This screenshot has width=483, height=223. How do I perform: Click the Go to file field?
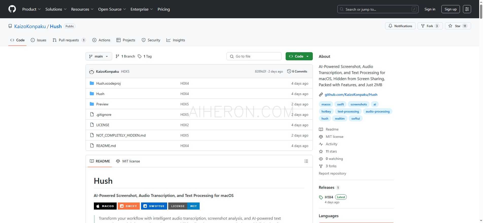click(x=254, y=56)
